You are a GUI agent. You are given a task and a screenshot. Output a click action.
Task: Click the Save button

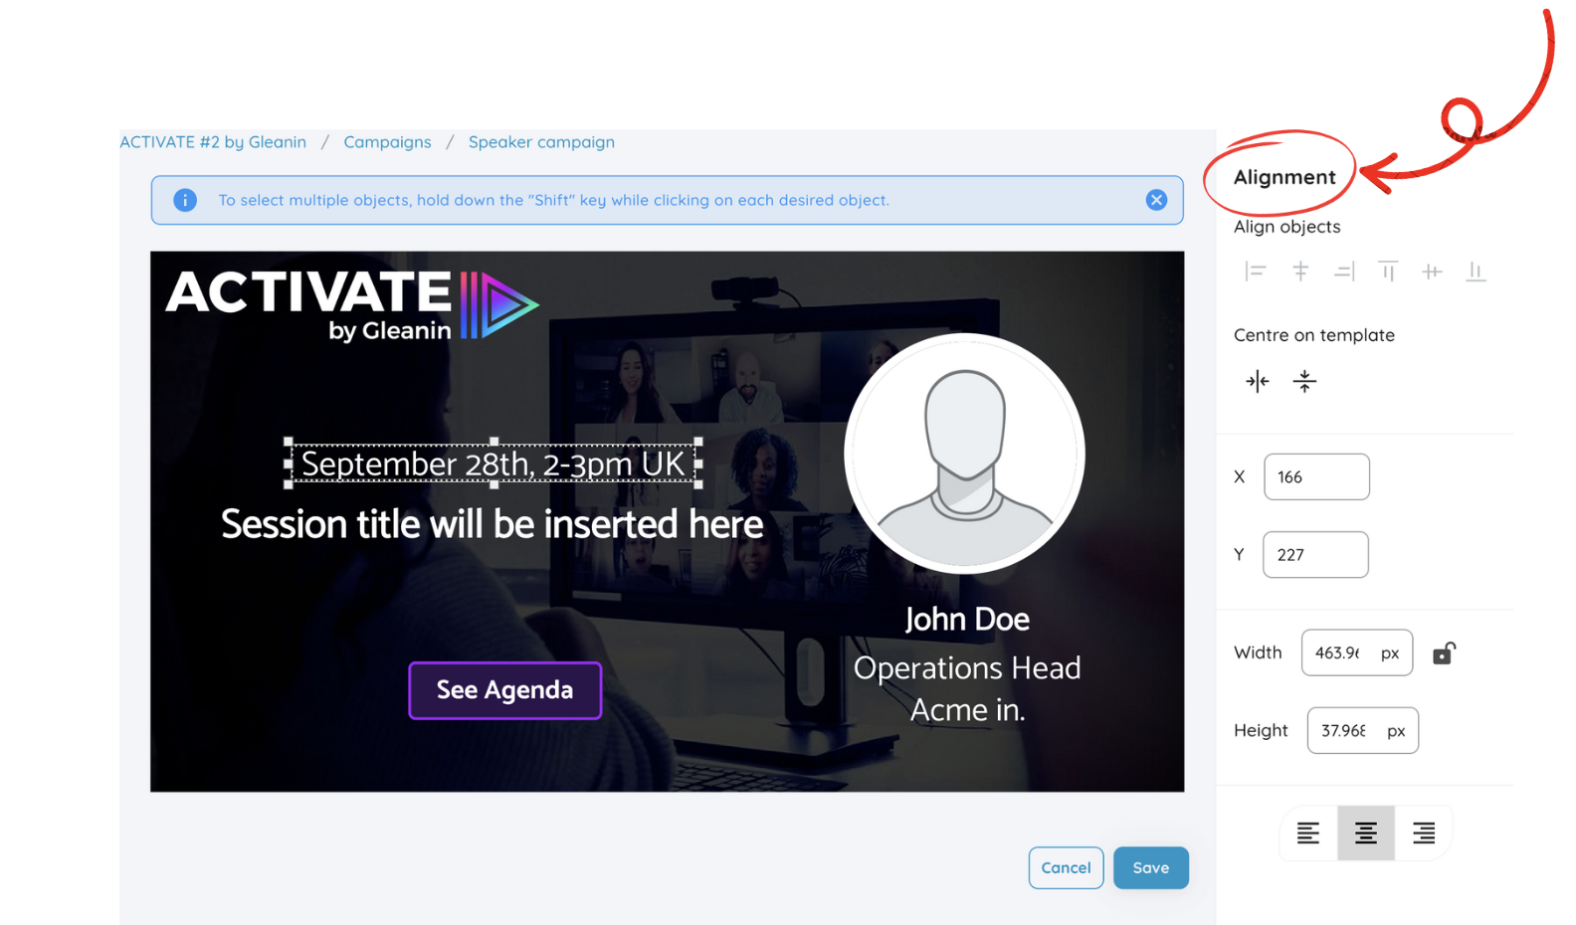(1150, 868)
